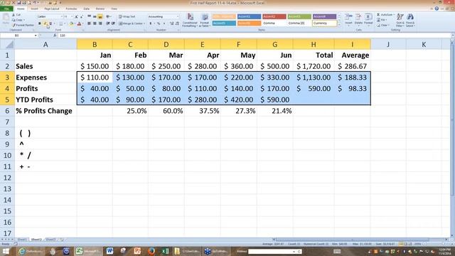The image size is (455, 256).
Task: Open the Name Box dropdown arrow
Action: click(x=36, y=36)
